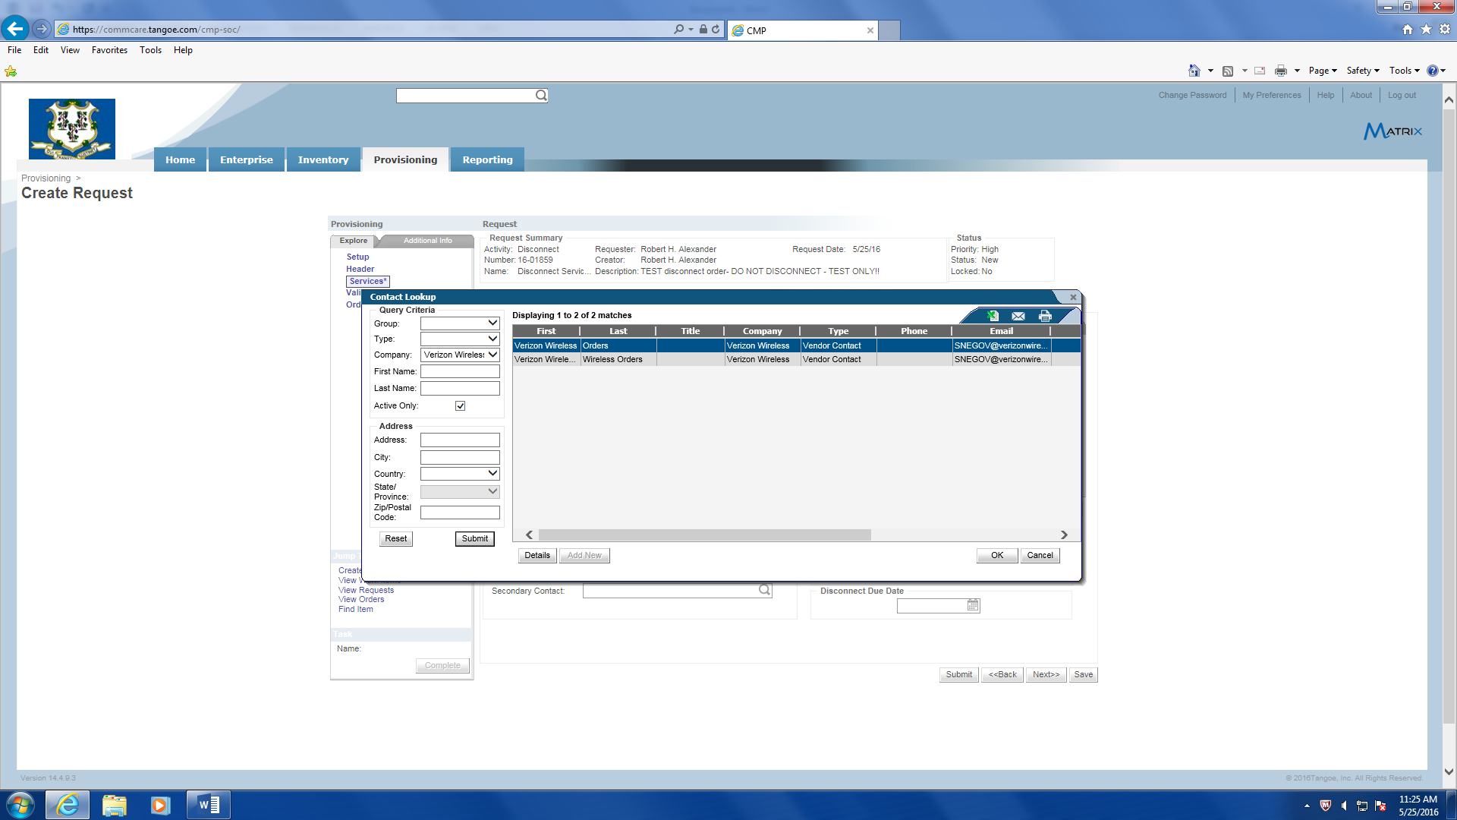Image resolution: width=1457 pixels, height=820 pixels.
Task: Click the Add to Favorites star icon
Action: 11,71
